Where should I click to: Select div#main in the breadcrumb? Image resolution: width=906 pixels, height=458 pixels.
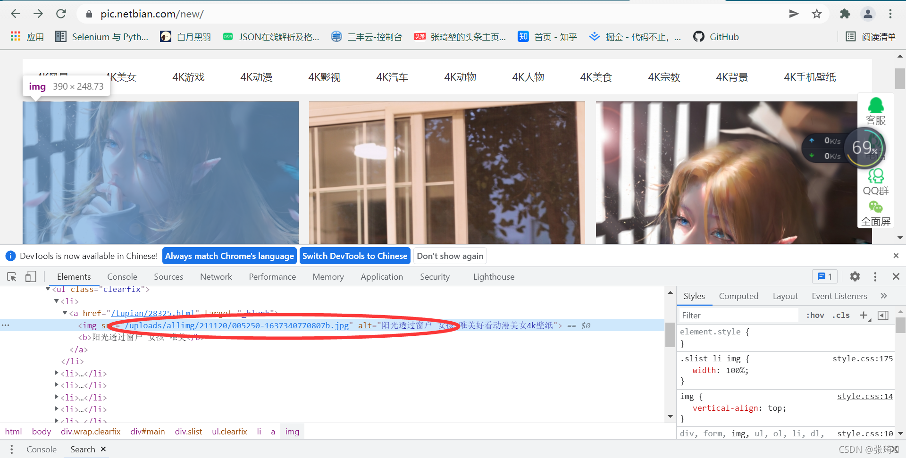coord(148,432)
